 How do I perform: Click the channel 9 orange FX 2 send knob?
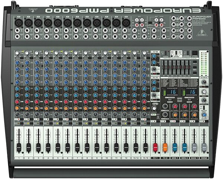tap(96, 108)
